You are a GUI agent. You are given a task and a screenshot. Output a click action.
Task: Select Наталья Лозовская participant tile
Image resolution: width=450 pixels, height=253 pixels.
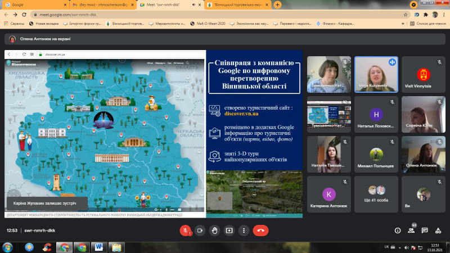point(376,114)
